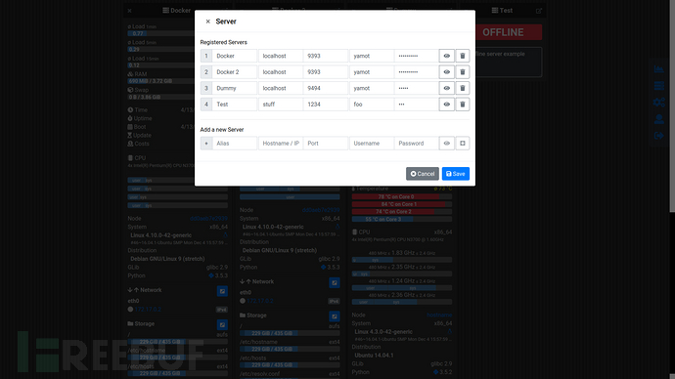Viewport: 675px width, 379px height.
Task: Click logout icon in right sidebar
Action: (658, 136)
